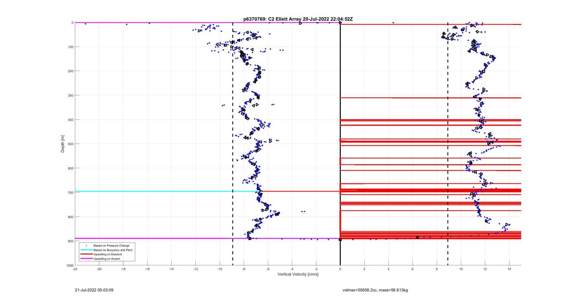576x298 pixels.
Task: Click velocity axis tick label -6
Action: [268, 269]
